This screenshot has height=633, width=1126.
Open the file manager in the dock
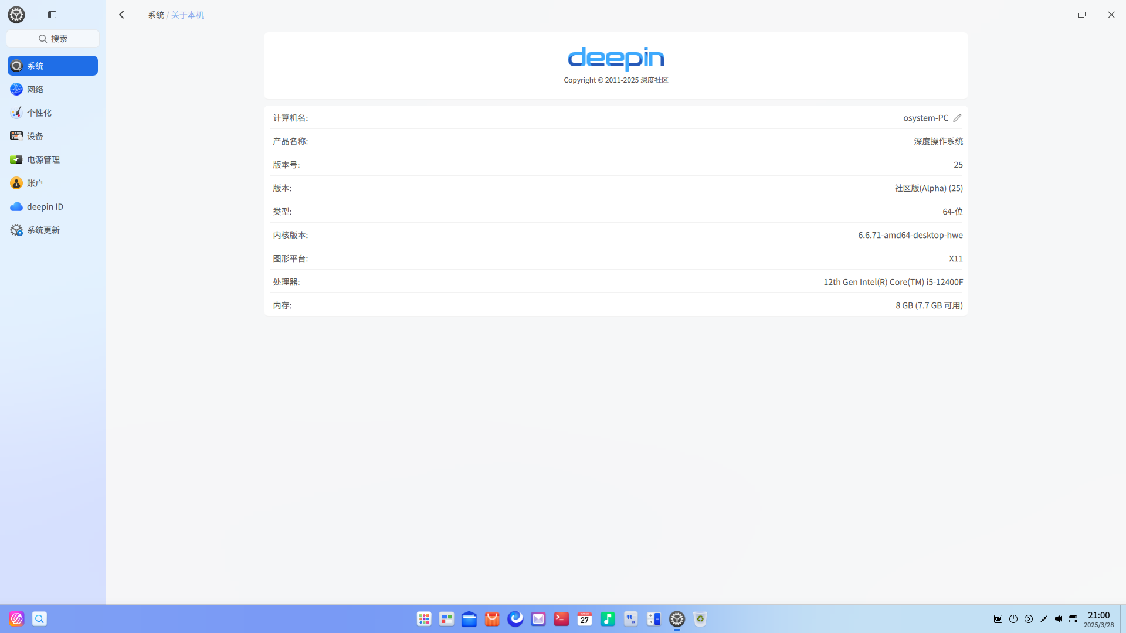469,619
